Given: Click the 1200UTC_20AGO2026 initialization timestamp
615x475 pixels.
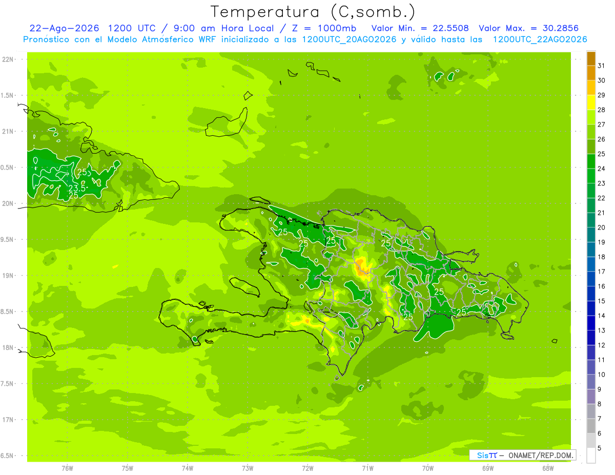Looking at the screenshot, I should point(350,39).
